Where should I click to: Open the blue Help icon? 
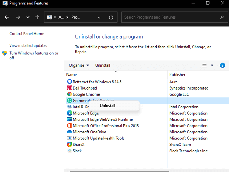(x=222, y=65)
